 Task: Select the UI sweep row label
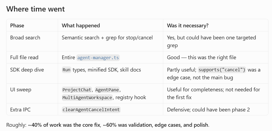pos(21,90)
